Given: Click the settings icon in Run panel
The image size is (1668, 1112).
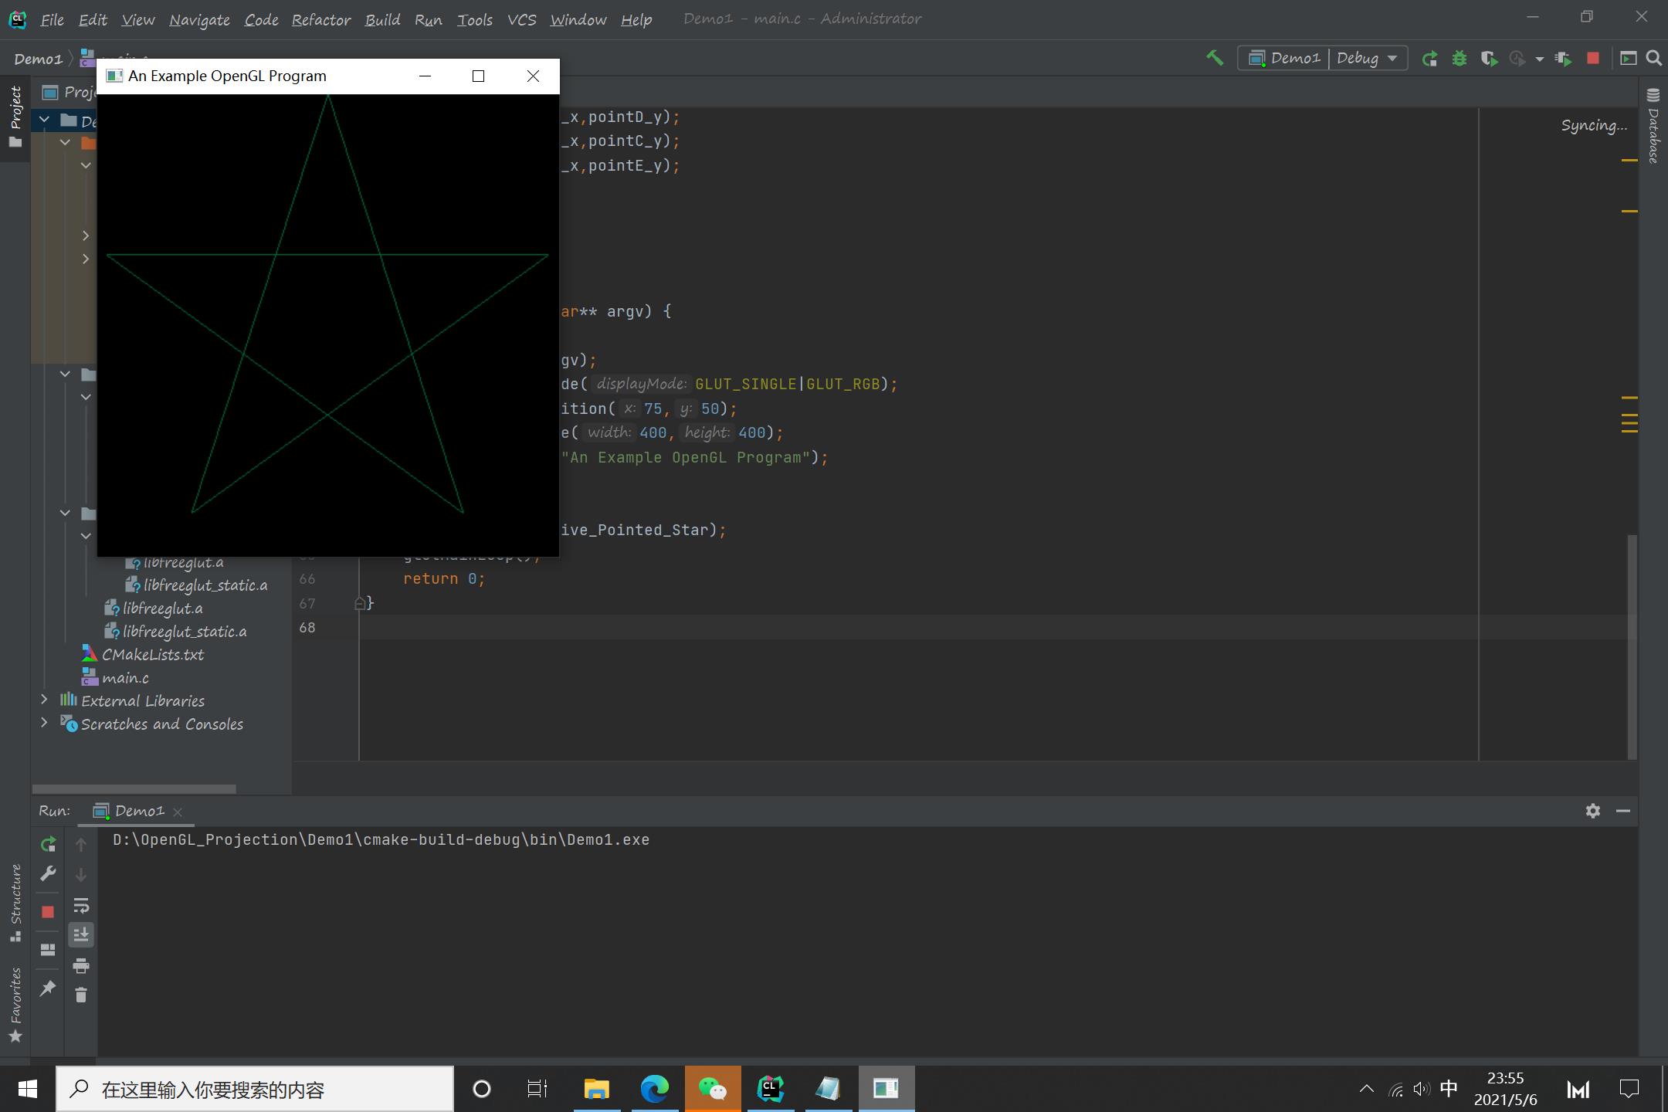Looking at the screenshot, I should 1594,809.
